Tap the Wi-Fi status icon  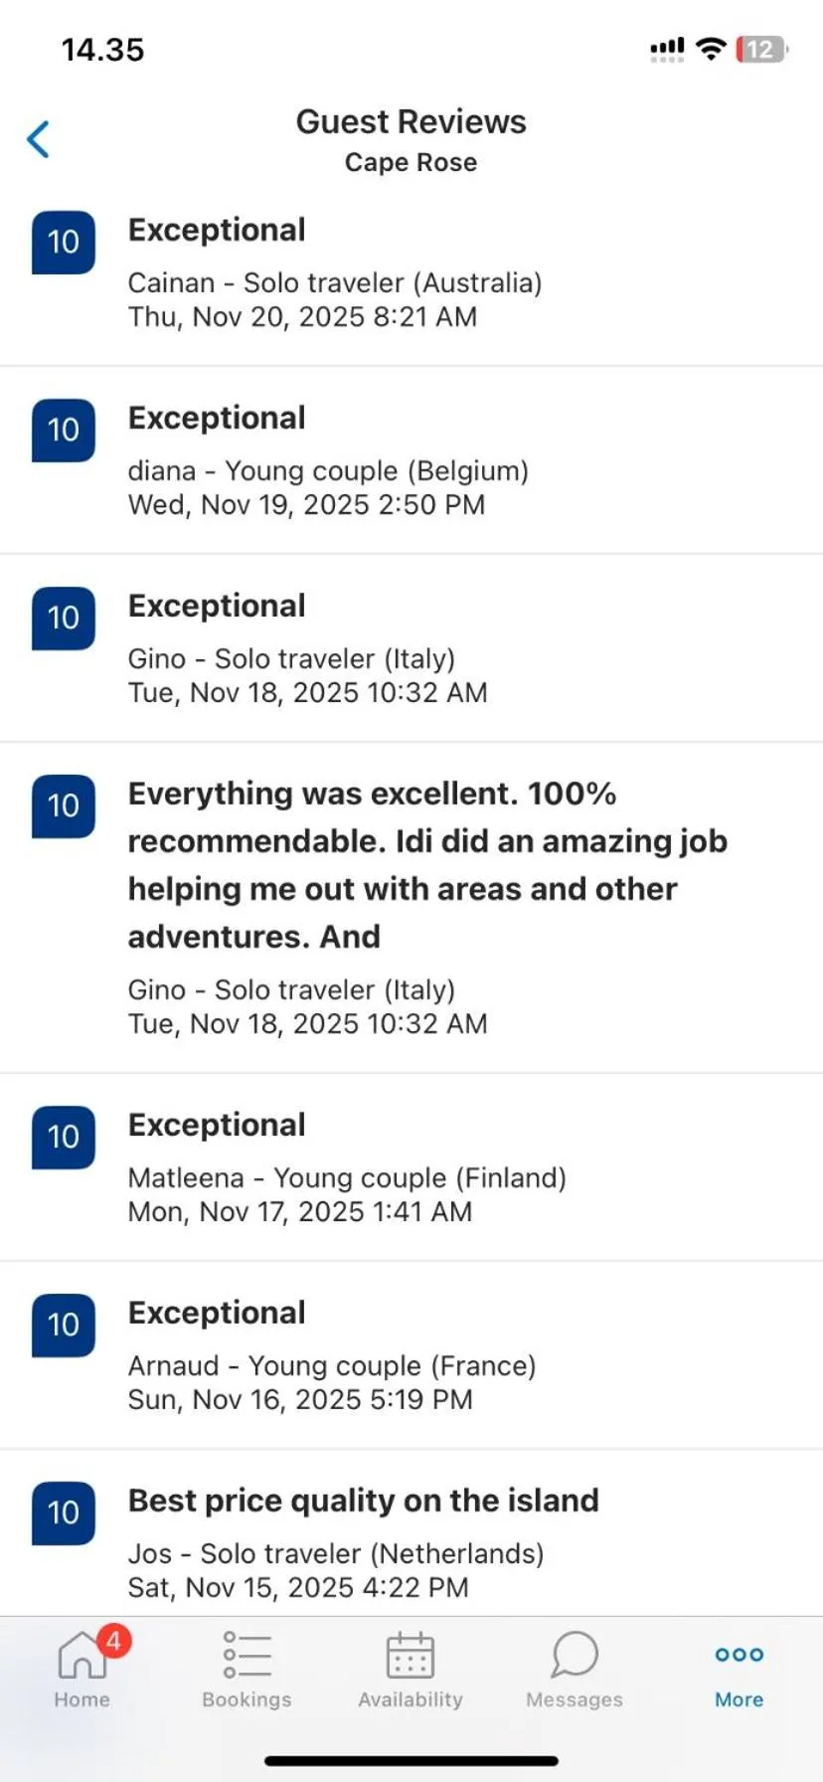click(711, 49)
